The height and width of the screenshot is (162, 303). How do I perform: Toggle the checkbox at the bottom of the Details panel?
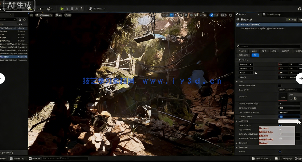280,152
